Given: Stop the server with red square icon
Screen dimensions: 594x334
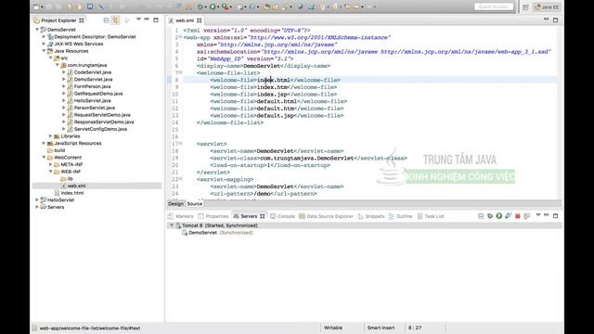Looking at the screenshot, I should (x=518, y=216).
